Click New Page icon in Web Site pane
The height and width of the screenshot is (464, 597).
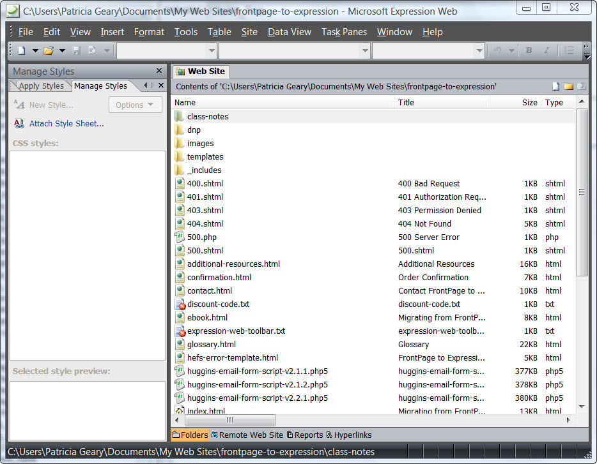click(x=555, y=86)
